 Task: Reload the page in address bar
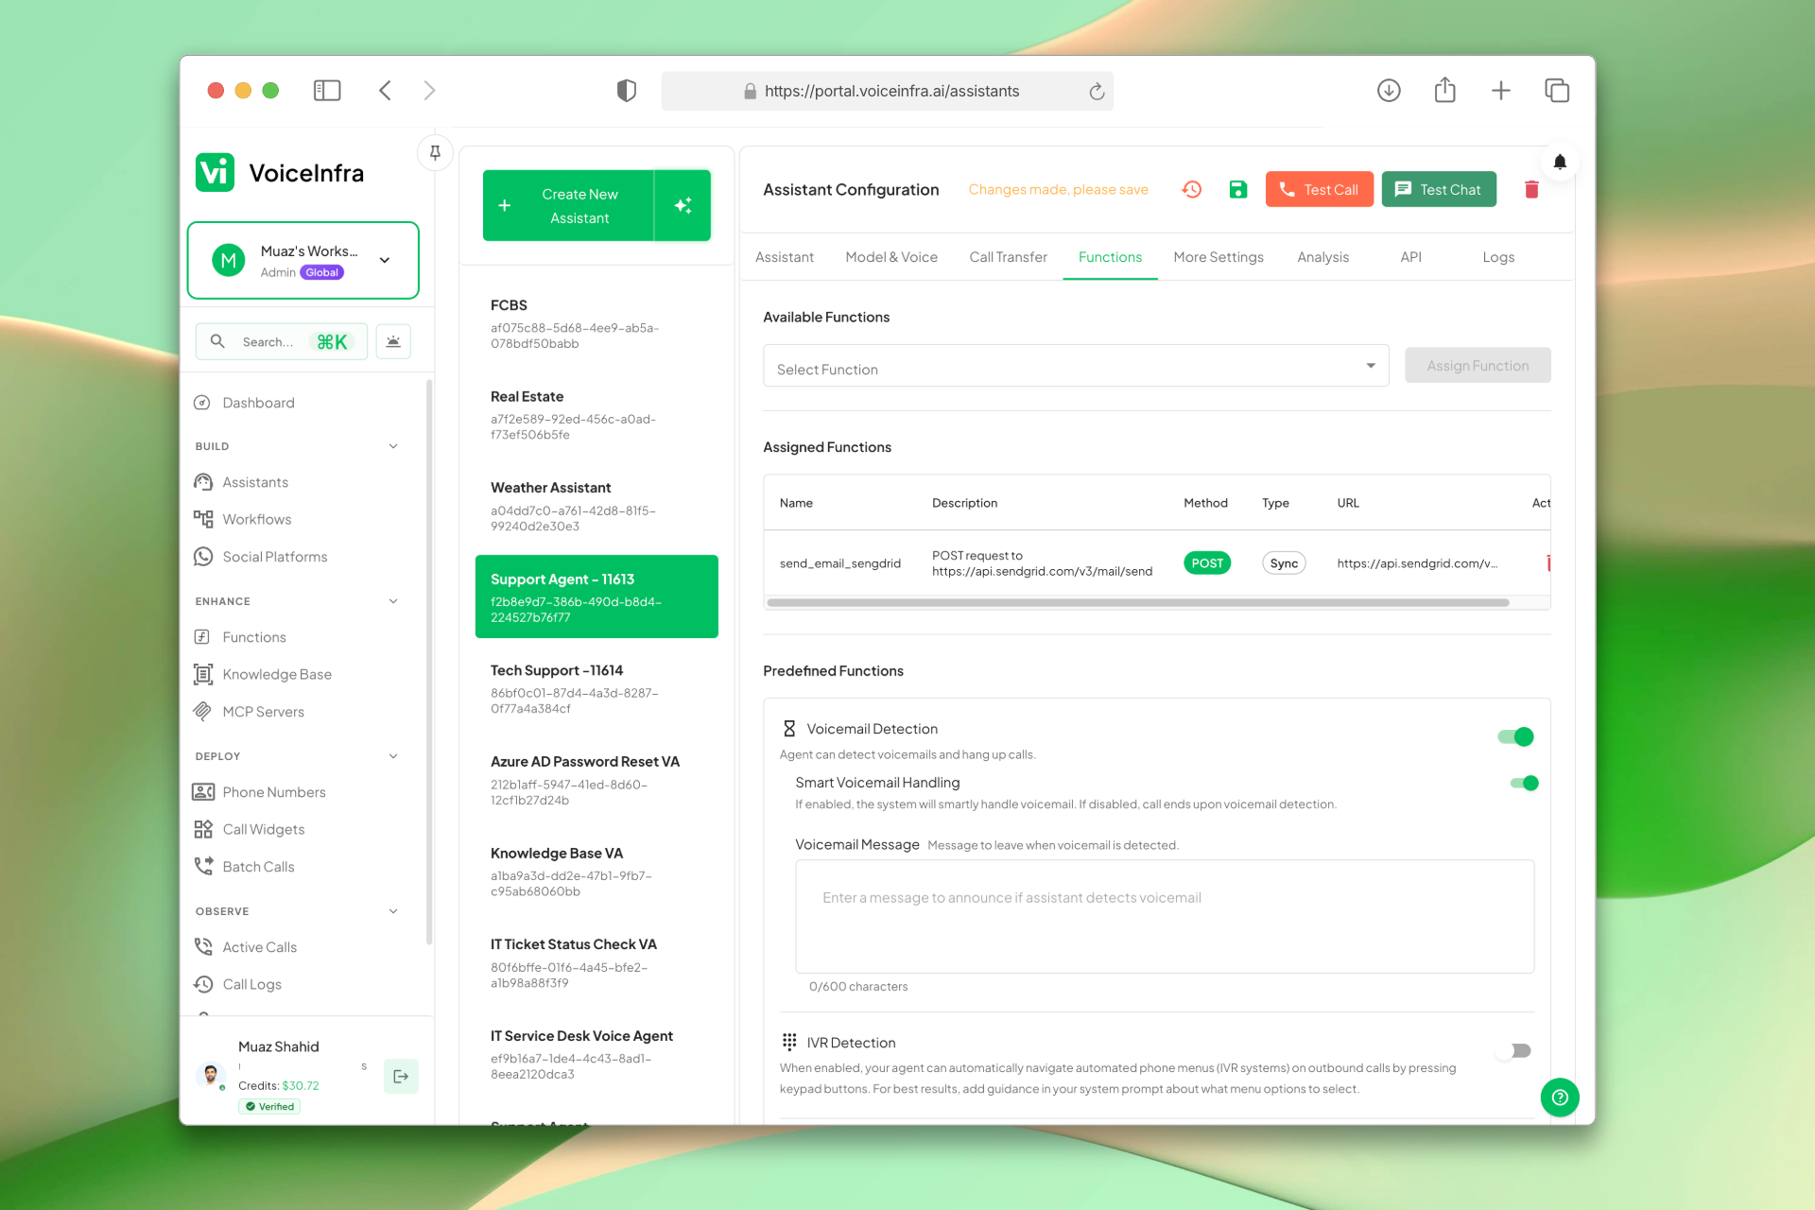(x=1097, y=91)
